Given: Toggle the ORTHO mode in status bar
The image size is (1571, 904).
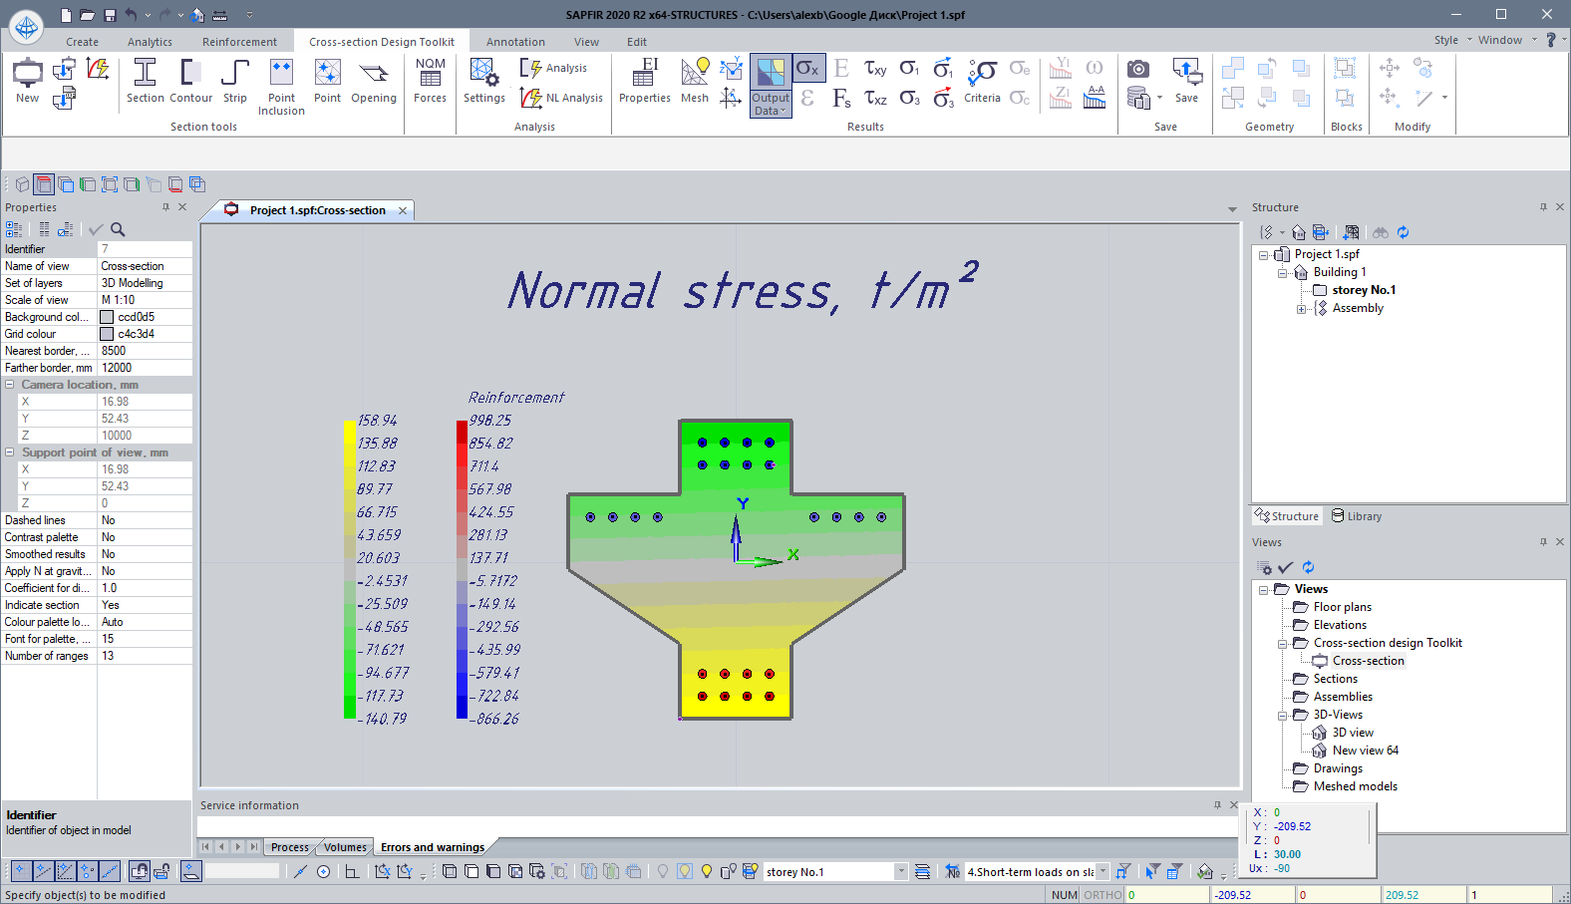Looking at the screenshot, I should click(1102, 895).
